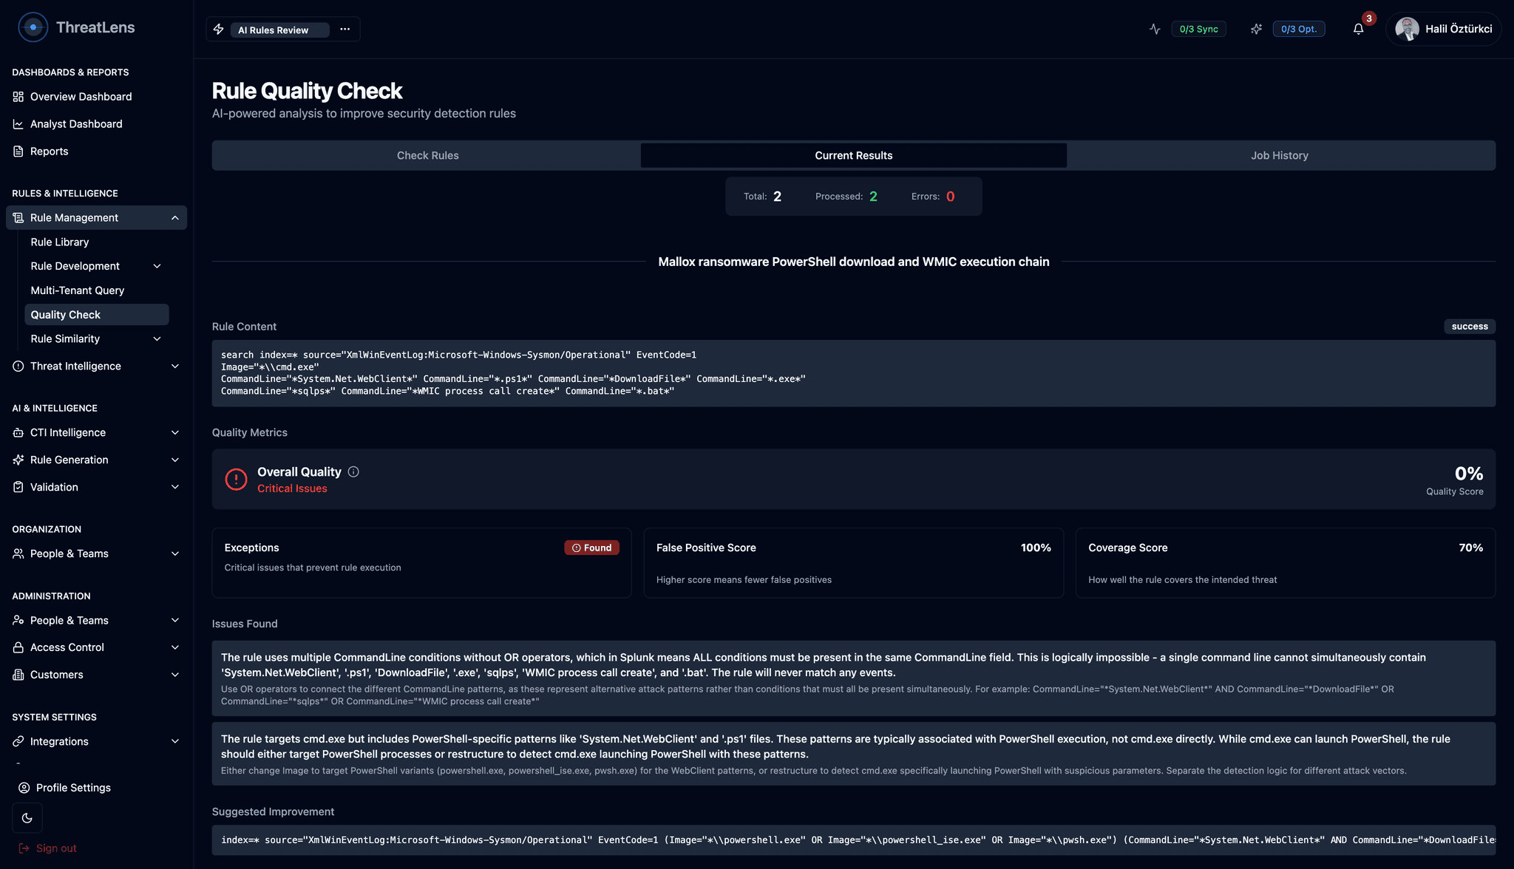Click the Rule Quality Check heading
This screenshot has width=1514, height=869.
coord(307,91)
